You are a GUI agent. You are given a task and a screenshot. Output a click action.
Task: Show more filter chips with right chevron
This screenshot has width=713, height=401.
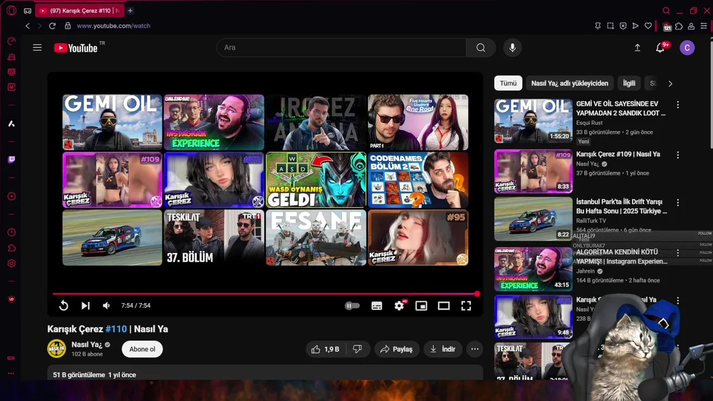pyautogui.click(x=670, y=84)
